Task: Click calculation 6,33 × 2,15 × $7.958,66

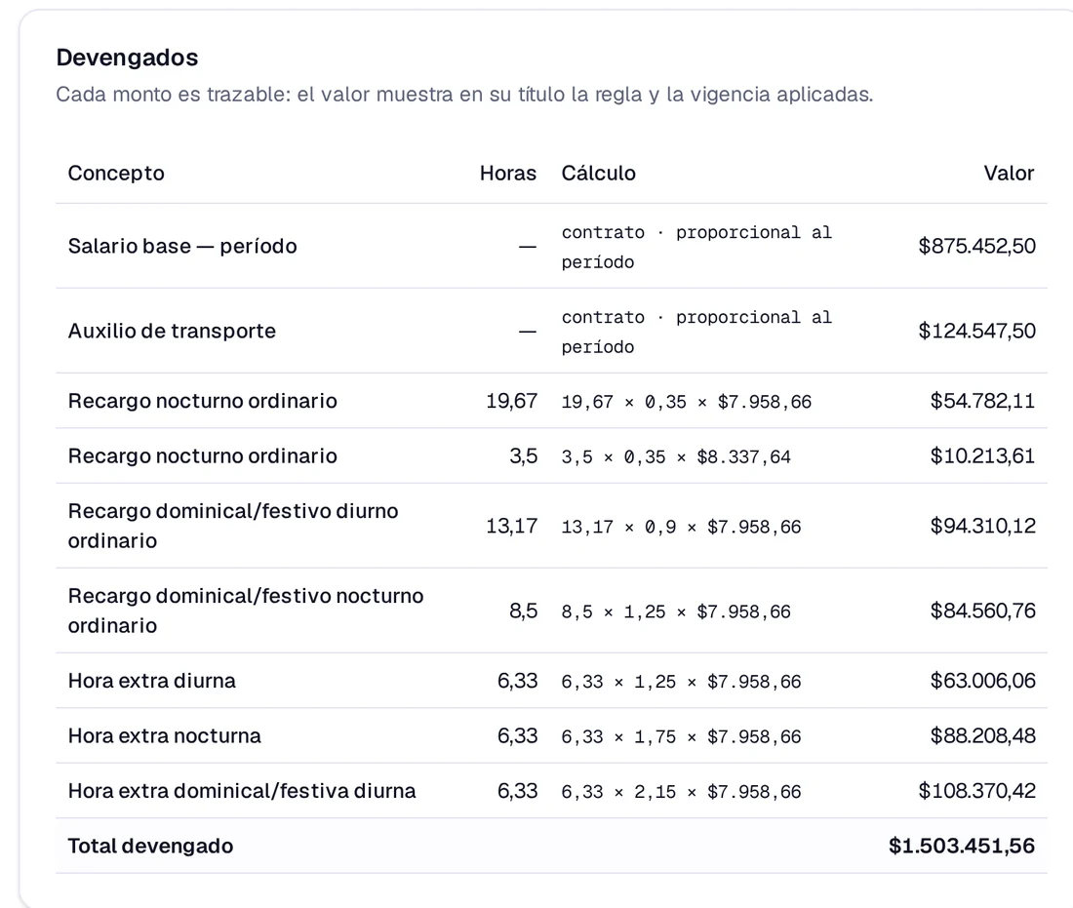Action: coord(681,792)
